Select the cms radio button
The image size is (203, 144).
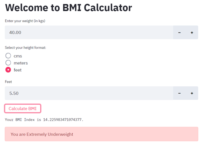(x=8, y=56)
